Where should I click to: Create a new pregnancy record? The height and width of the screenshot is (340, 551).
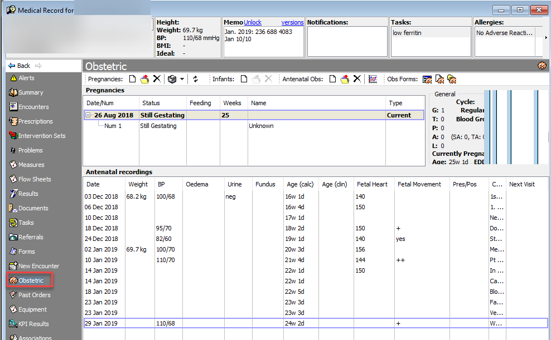coord(133,79)
